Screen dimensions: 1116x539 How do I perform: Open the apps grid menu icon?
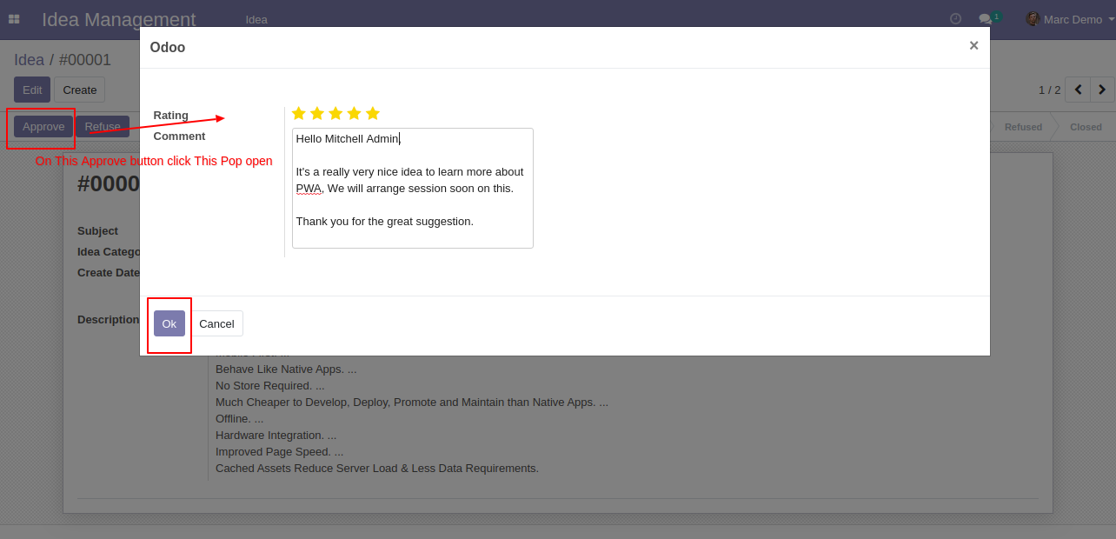14,19
